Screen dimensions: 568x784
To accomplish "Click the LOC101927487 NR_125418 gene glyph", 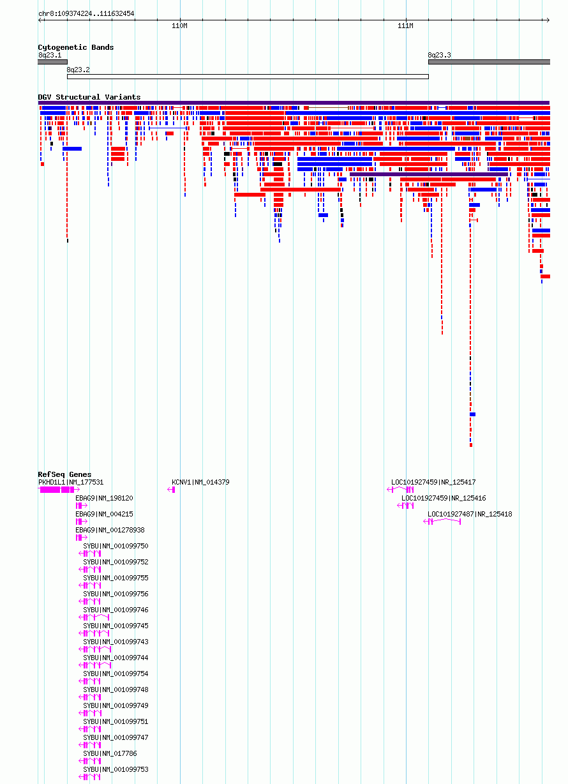I will coord(442,522).
